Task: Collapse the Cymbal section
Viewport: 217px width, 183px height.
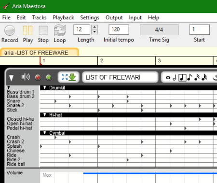Action: point(45,133)
